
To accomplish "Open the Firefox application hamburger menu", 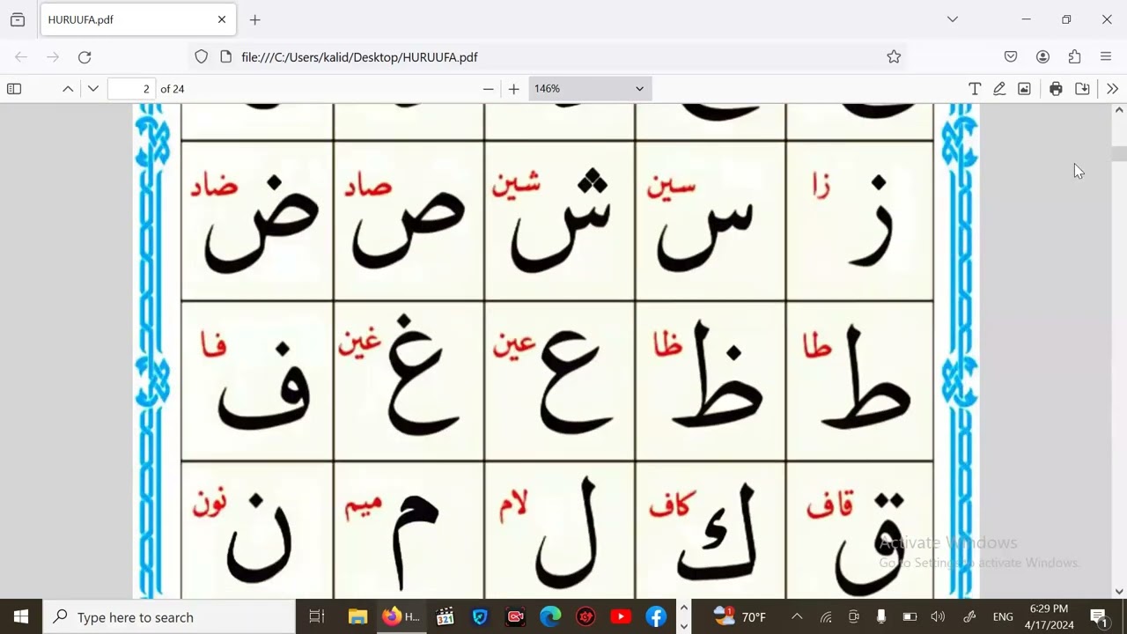I will [1106, 57].
